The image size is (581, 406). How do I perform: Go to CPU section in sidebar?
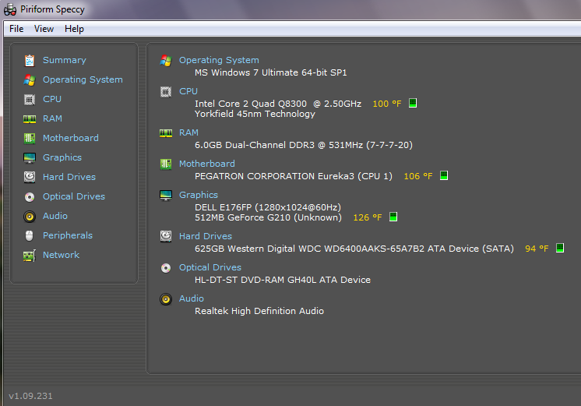52,99
